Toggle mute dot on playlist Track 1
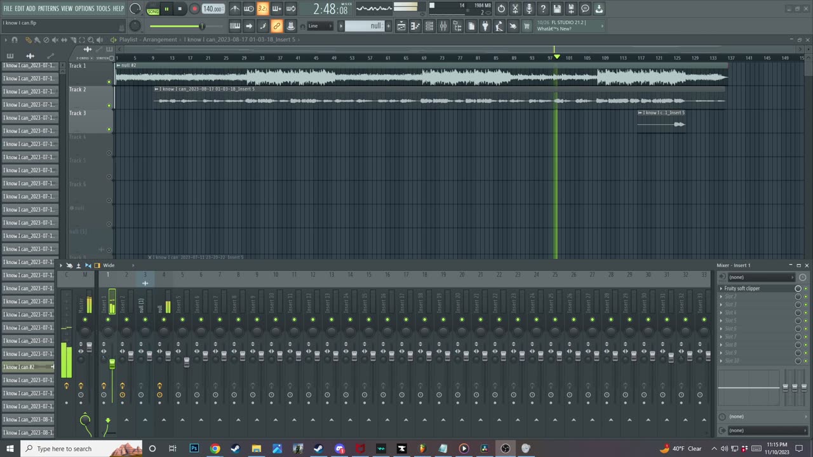The image size is (813, 457). 109,82
